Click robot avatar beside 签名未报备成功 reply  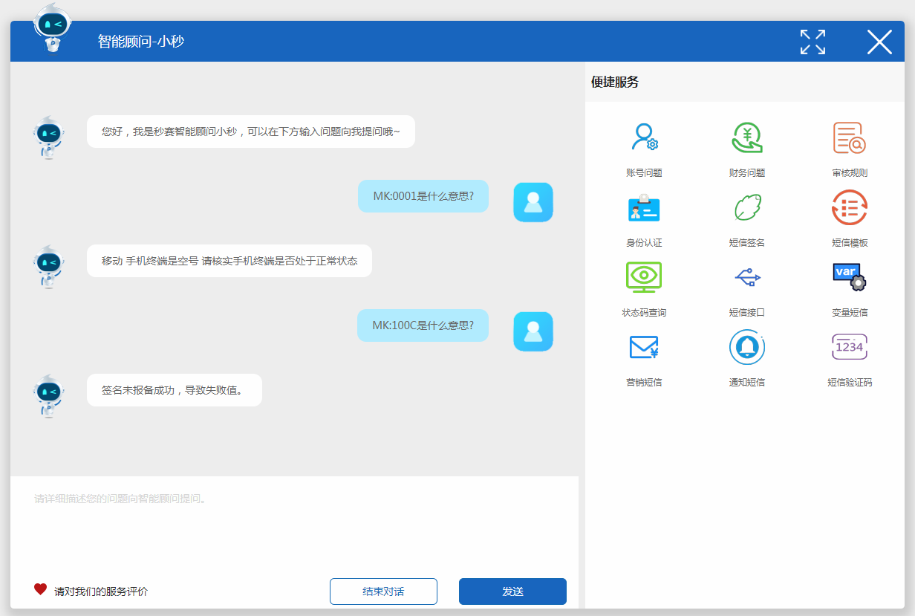(48, 396)
